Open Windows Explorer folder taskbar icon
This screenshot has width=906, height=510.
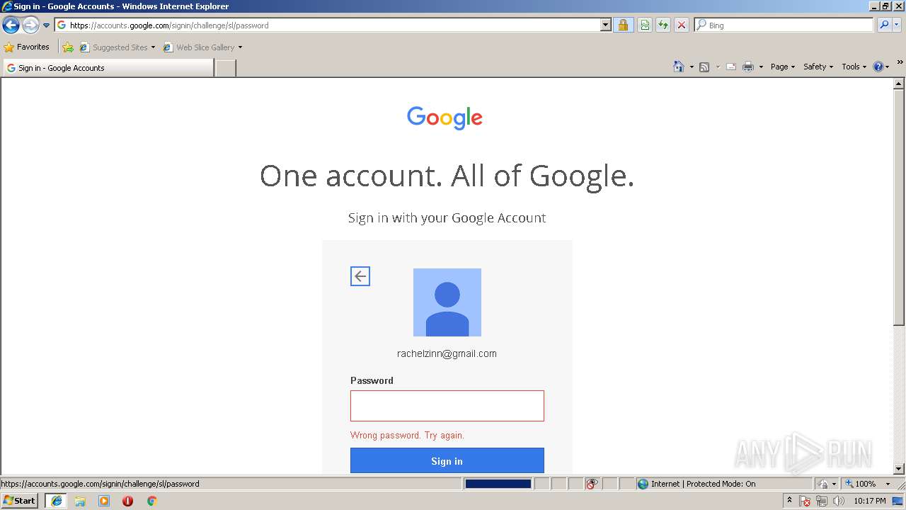pyautogui.click(x=80, y=501)
